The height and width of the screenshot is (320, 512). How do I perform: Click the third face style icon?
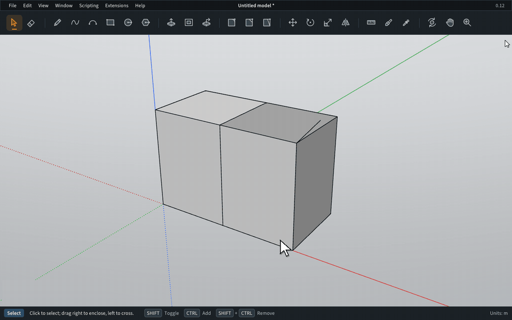(267, 22)
